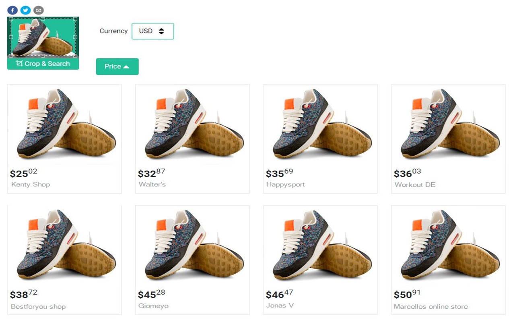
Task: Open the Bestforyou shop link
Action: pyautogui.click(x=38, y=306)
